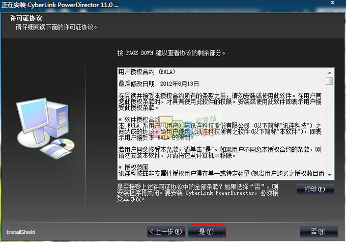Click the EULA scrollbar up arrow
The image size is (346, 242).
pos(330,72)
